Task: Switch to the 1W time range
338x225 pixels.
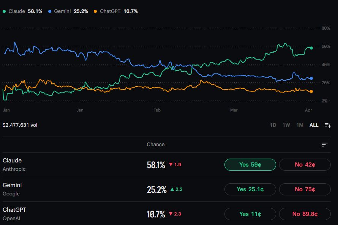Action: tap(286, 125)
